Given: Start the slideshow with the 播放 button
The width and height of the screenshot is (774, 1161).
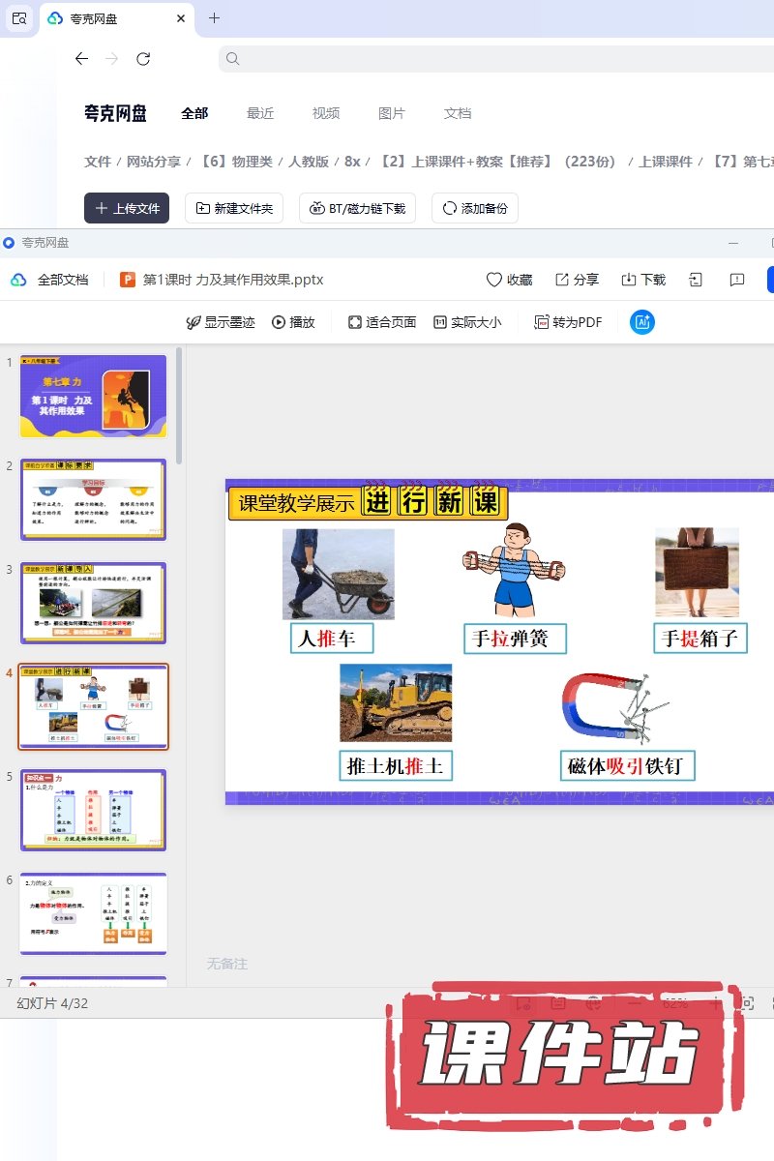Looking at the screenshot, I should click(x=293, y=322).
